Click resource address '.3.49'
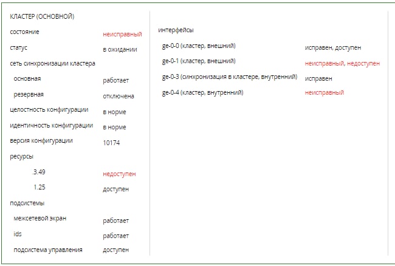395x266 pixels. 39,172
